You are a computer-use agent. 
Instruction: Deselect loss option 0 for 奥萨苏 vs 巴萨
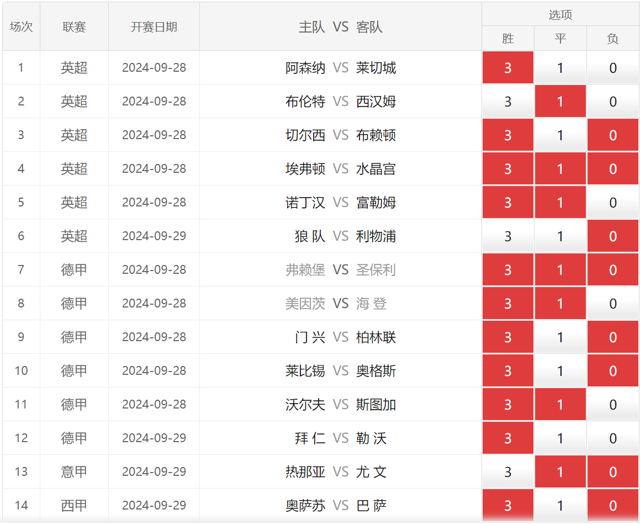pyautogui.click(x=612, y=506)
